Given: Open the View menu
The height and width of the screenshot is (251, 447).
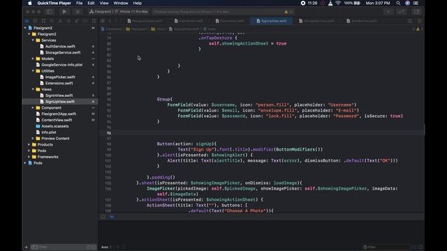Looking at the screenshot, I should [104, 3].
